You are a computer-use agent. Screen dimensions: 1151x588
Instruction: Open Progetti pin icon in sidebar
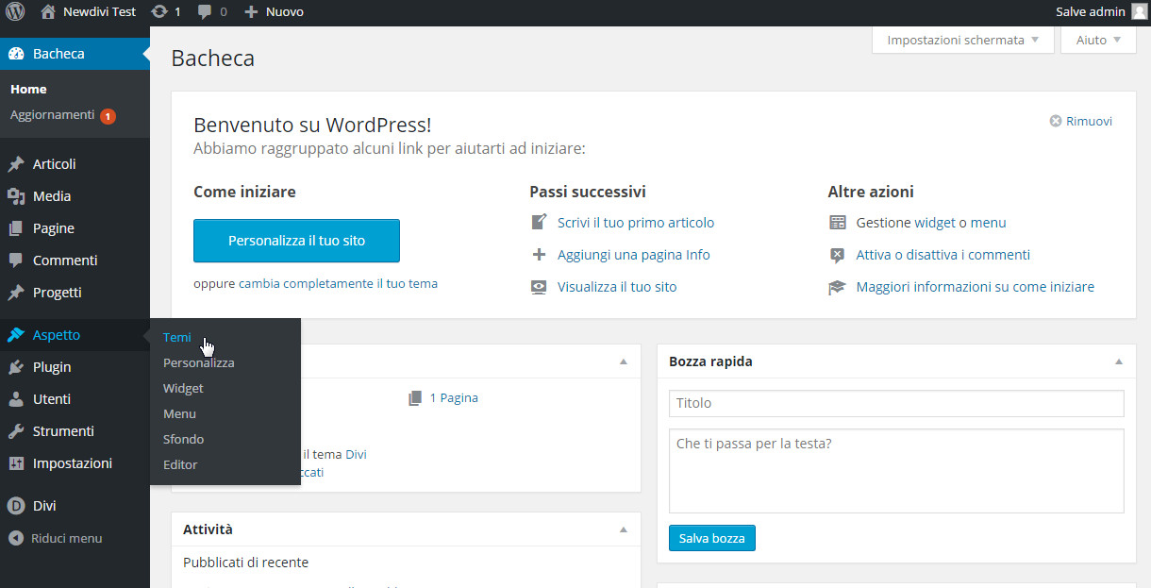(16, 293)
